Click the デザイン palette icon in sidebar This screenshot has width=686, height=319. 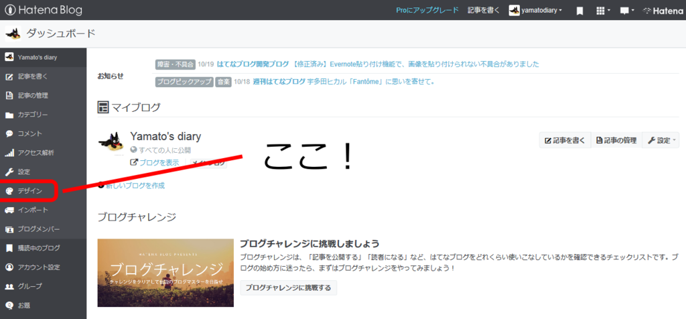9,191
